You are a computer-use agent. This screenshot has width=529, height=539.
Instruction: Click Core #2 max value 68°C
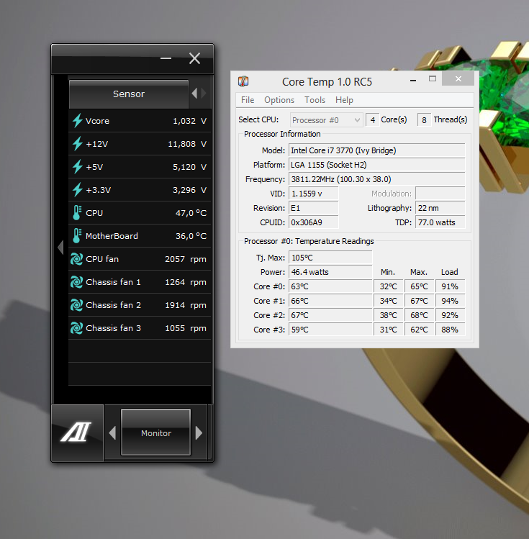click(x=419, y=316)
